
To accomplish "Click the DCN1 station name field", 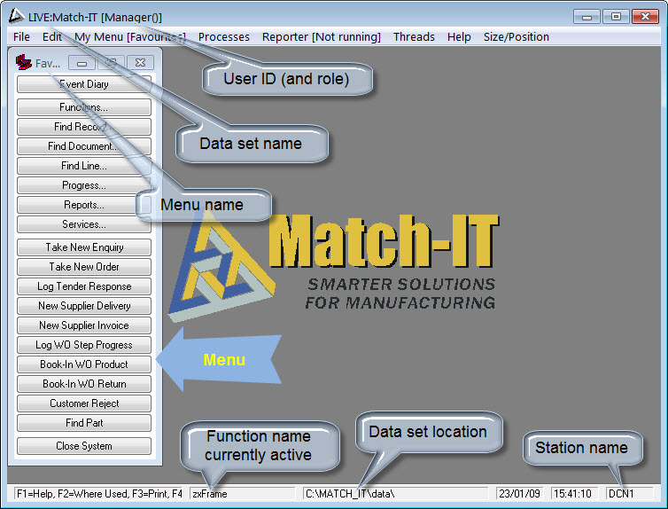I will [x=630, y=494].
